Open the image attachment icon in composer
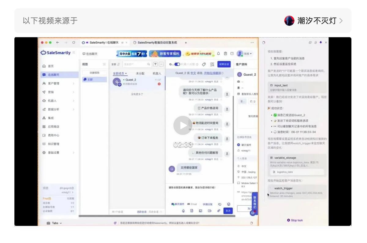This screenshot has height=243, width=367. (201, 211)
